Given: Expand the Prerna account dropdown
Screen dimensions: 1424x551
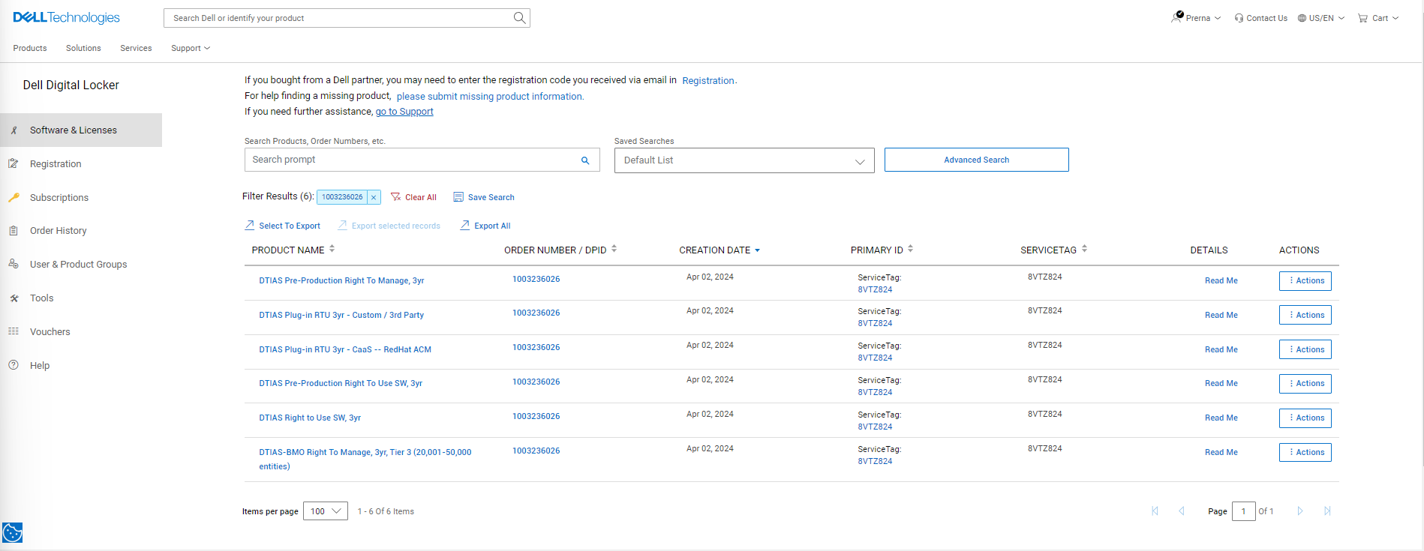Looking at the screenshot, I should click(x=1218, y=18).
